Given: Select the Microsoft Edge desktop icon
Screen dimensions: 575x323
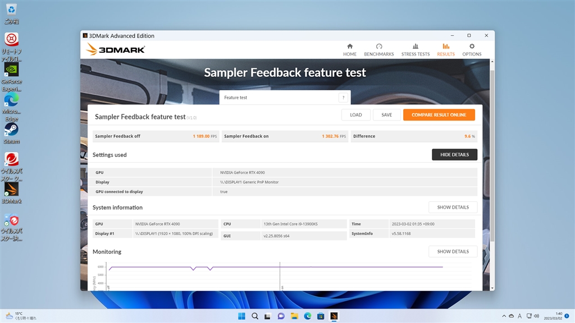Looking at the screenshot, I should tap(11, 107).
